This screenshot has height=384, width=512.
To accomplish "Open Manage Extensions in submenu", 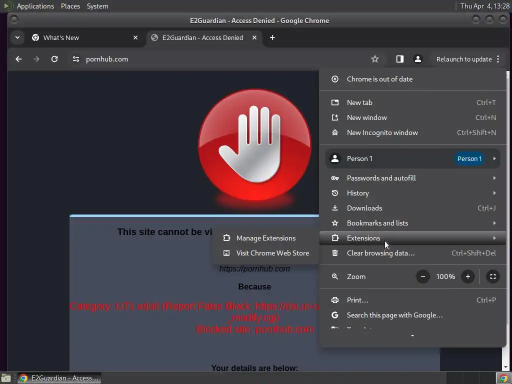I will [x=265, y=238].
